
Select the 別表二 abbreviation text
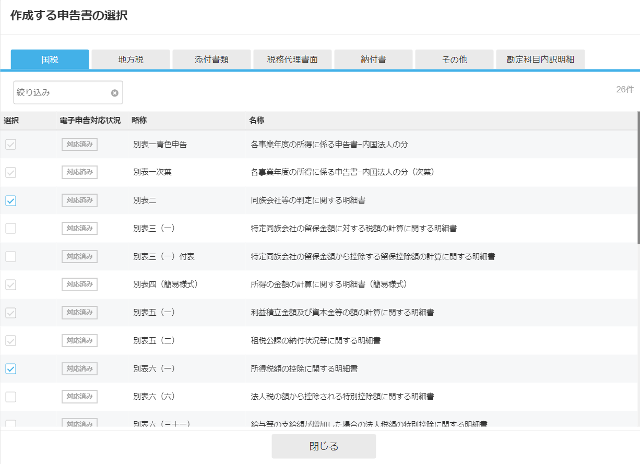(x=145, y=200)
